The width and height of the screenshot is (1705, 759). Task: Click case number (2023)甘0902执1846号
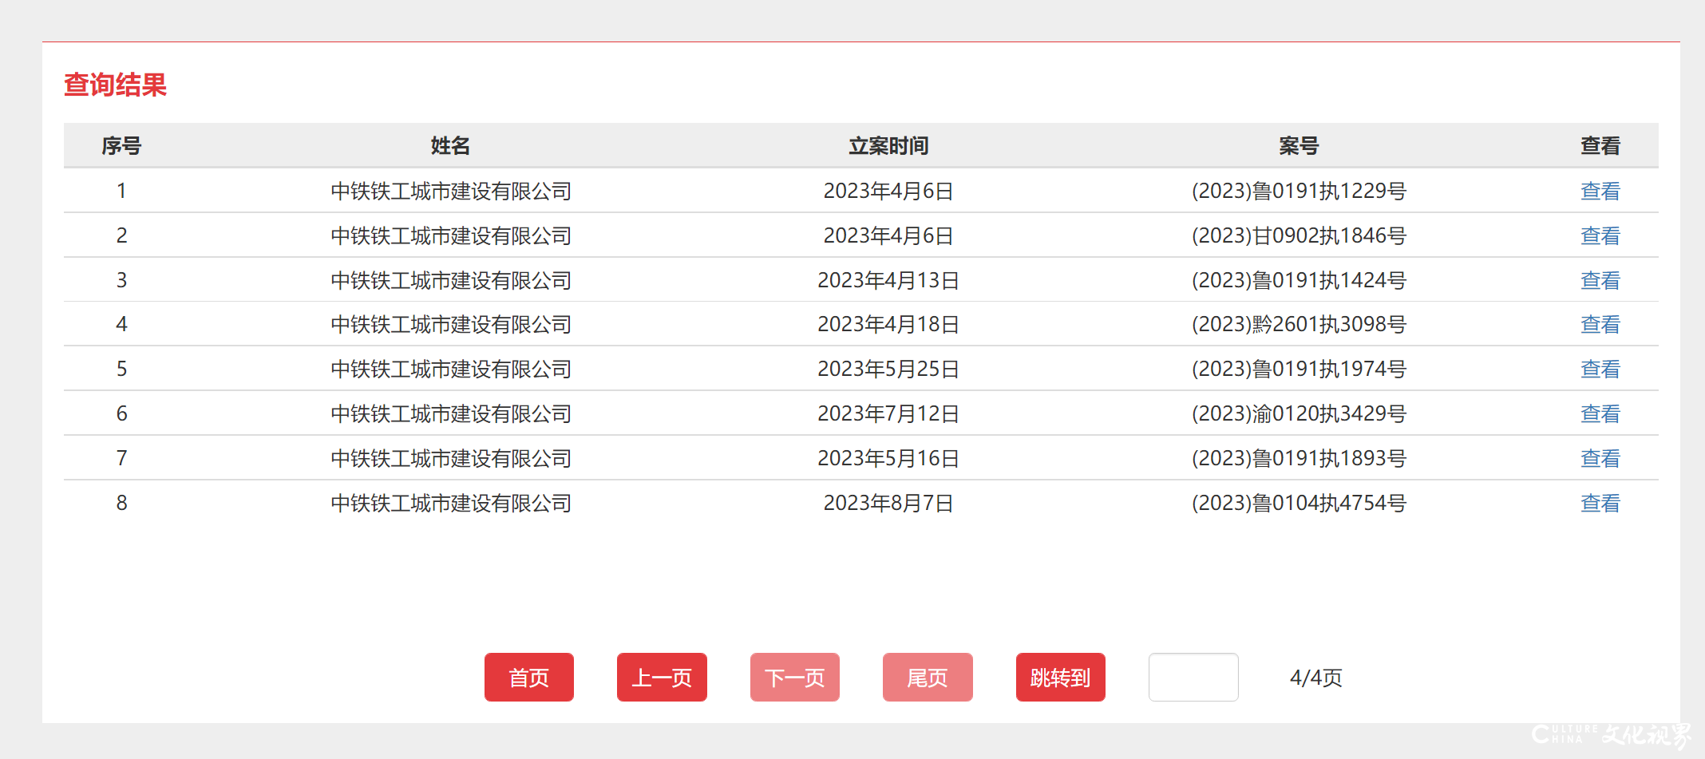point(1299,235)
